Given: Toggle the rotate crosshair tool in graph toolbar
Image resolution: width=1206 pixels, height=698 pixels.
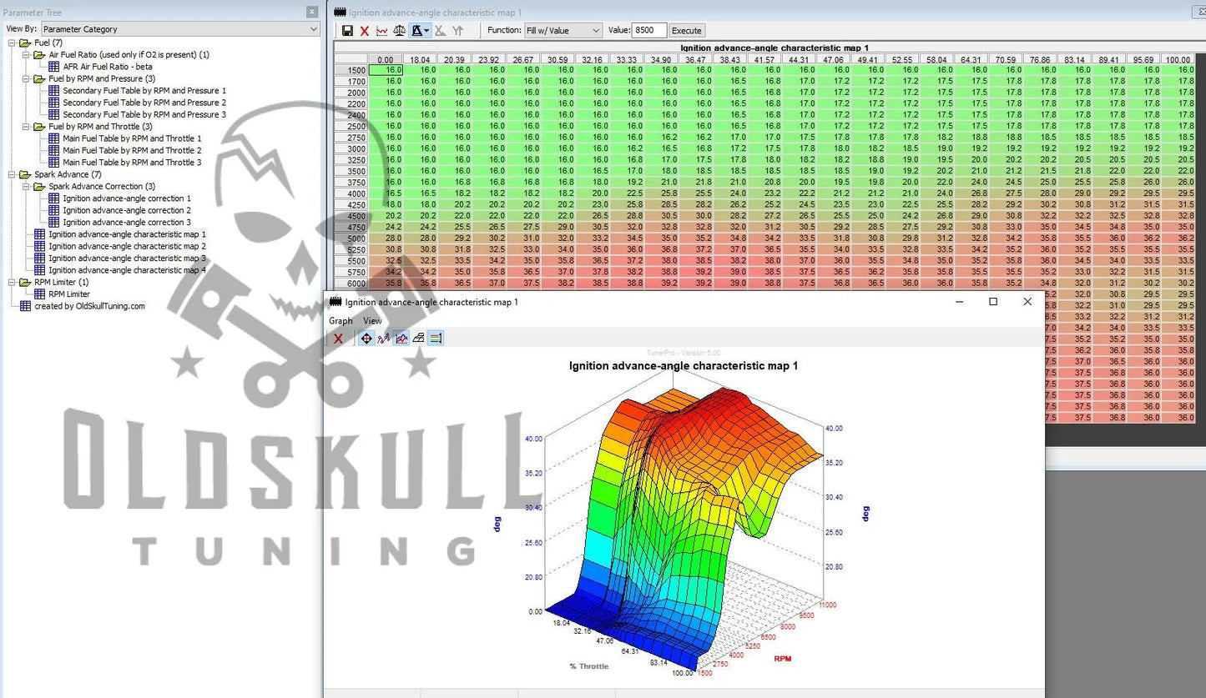Looking at the screenshot, I should 366,339.
